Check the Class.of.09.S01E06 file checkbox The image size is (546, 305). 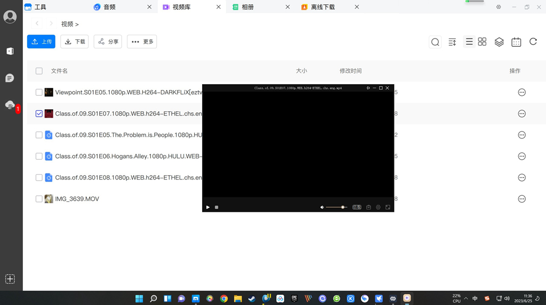click(39, 156)
